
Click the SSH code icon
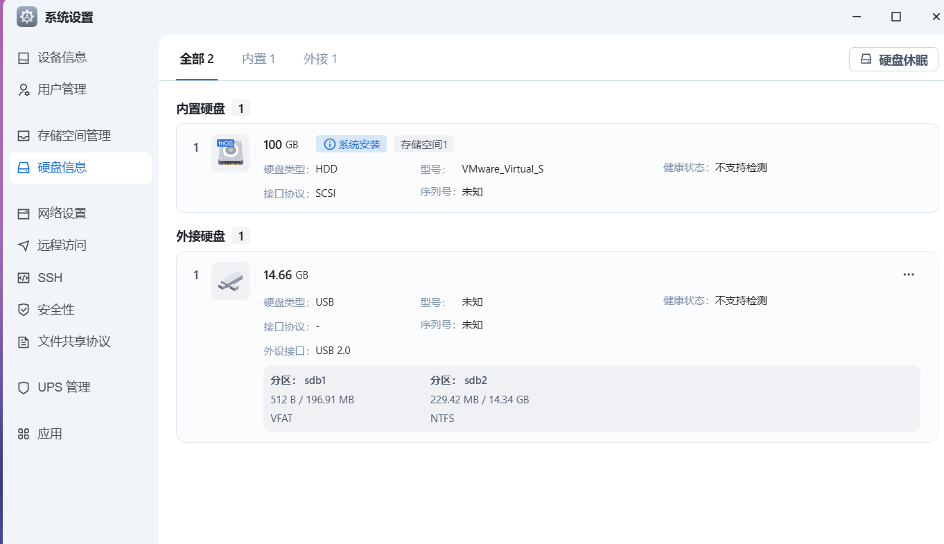pos(24,278)
